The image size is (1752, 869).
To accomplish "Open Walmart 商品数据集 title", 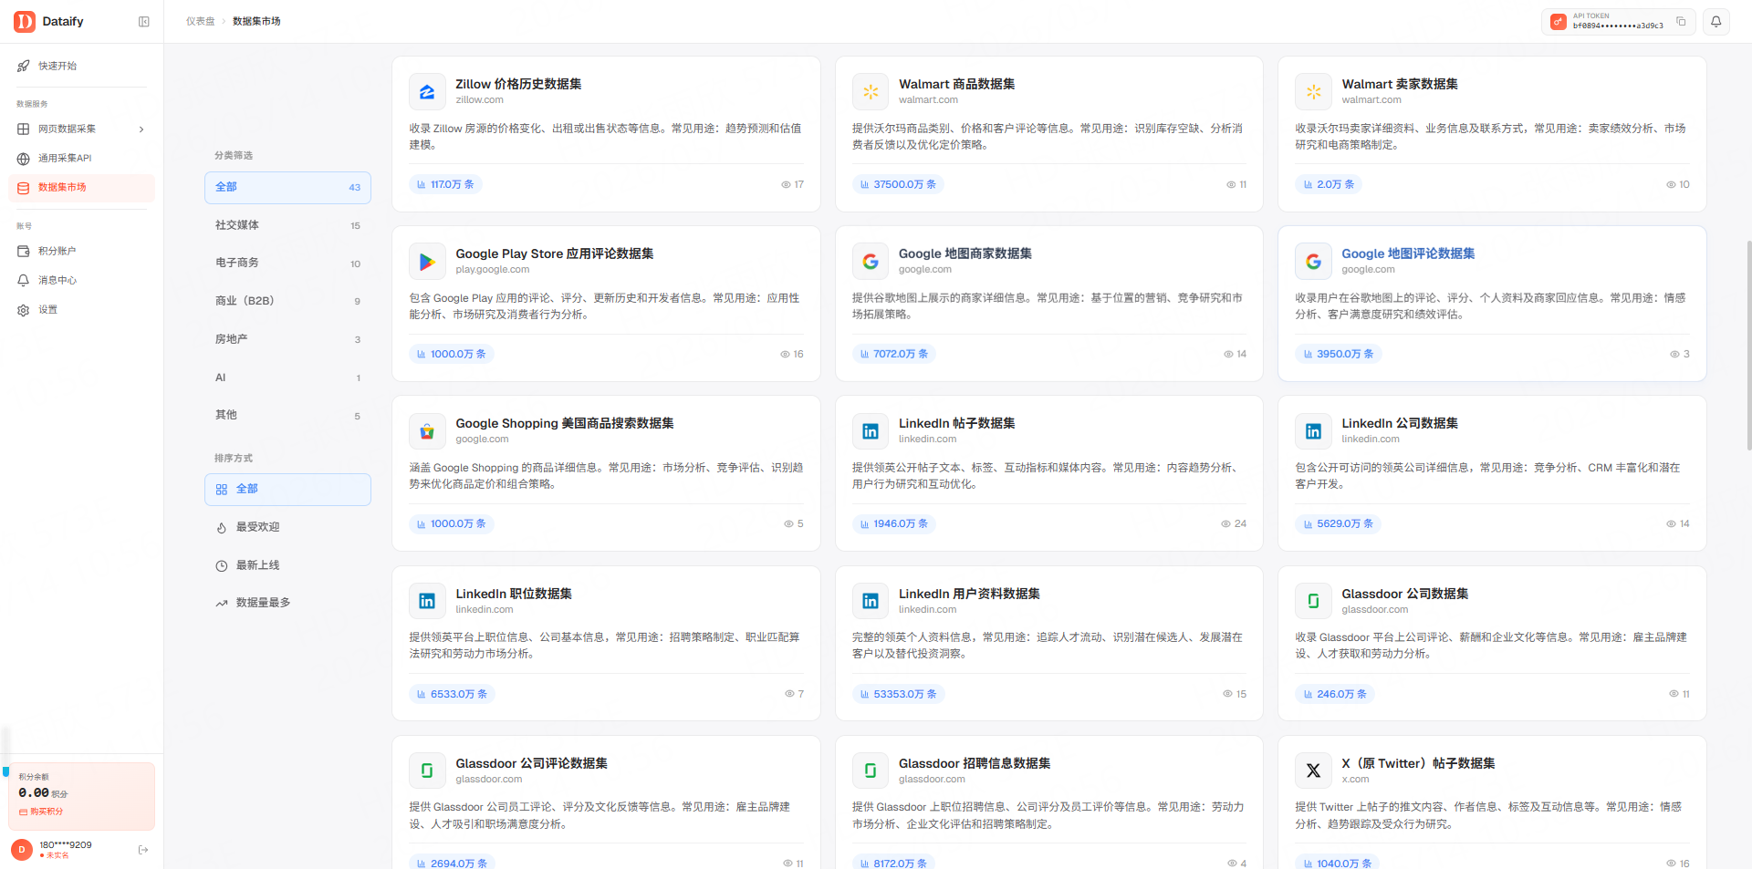I will point(956,84).
